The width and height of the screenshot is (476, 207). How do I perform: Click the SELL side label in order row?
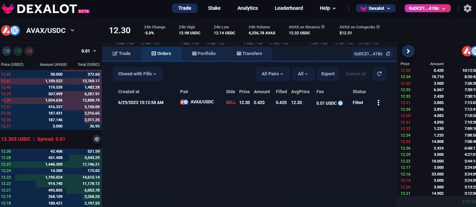231,103
